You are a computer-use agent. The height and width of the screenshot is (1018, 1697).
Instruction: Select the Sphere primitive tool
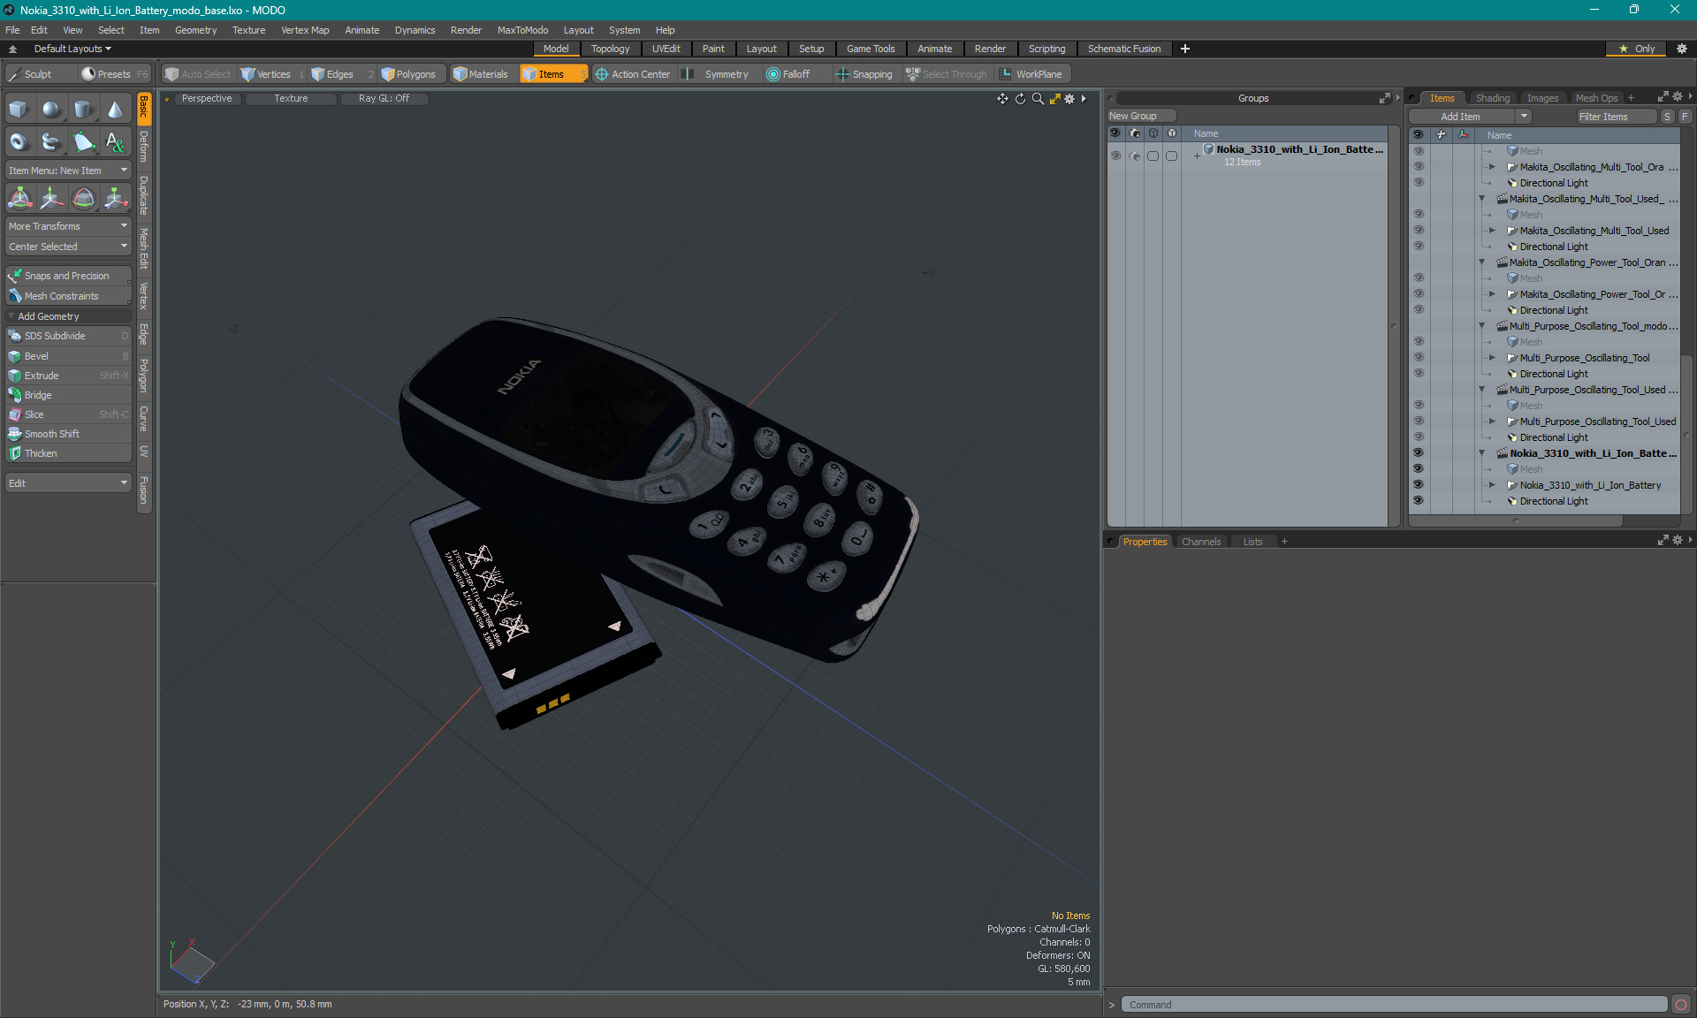[x=51, y=110]
